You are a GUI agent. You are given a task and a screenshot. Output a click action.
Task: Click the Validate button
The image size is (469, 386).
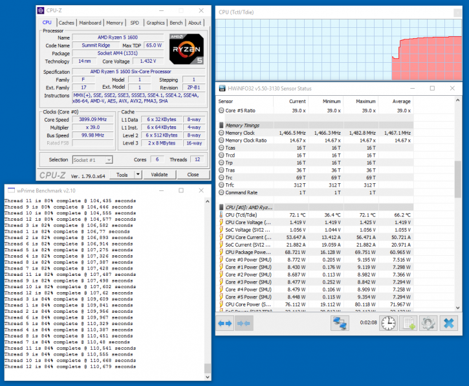click(x=159, y=174)
